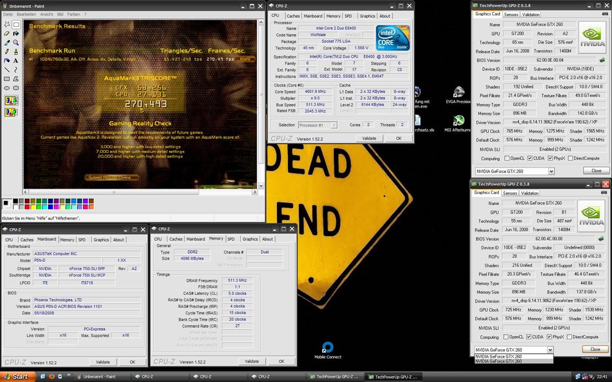Select the straight Line tool in Paint
Image resolution: width=612 pixels, height=382 pixels.
(7, 70)
